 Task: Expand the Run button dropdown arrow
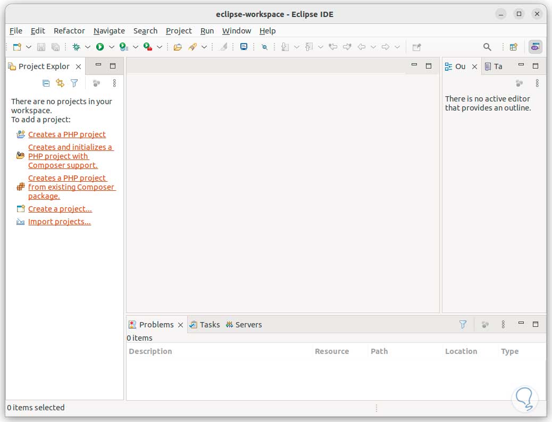coord(111,47)
